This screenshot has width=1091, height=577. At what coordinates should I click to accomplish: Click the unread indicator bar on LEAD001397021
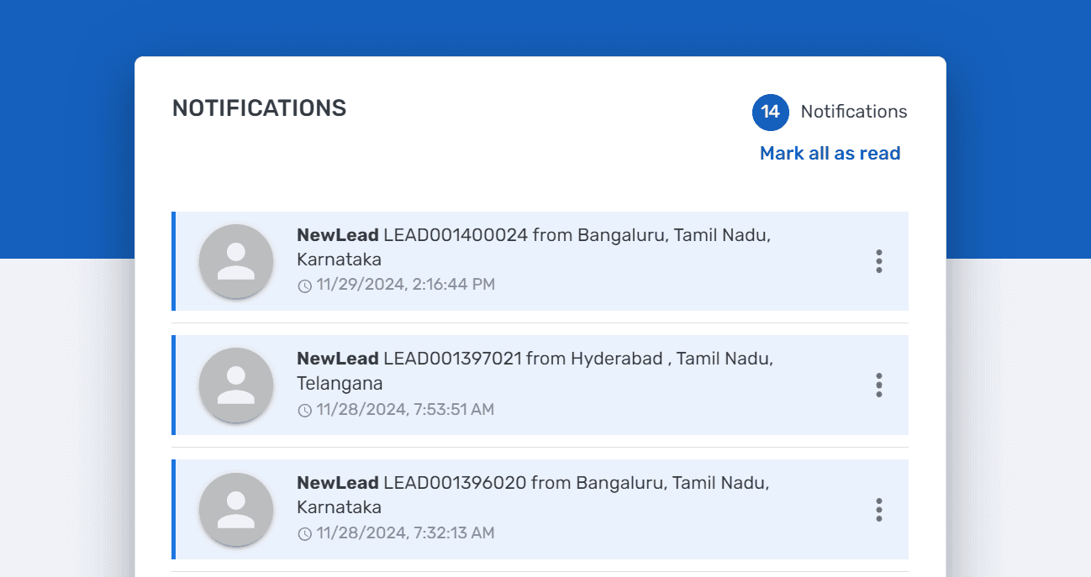tap(174, 385)
